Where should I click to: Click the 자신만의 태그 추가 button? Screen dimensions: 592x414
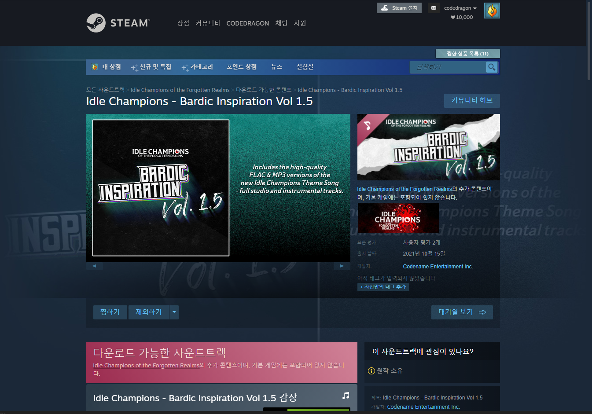point(383,287)
